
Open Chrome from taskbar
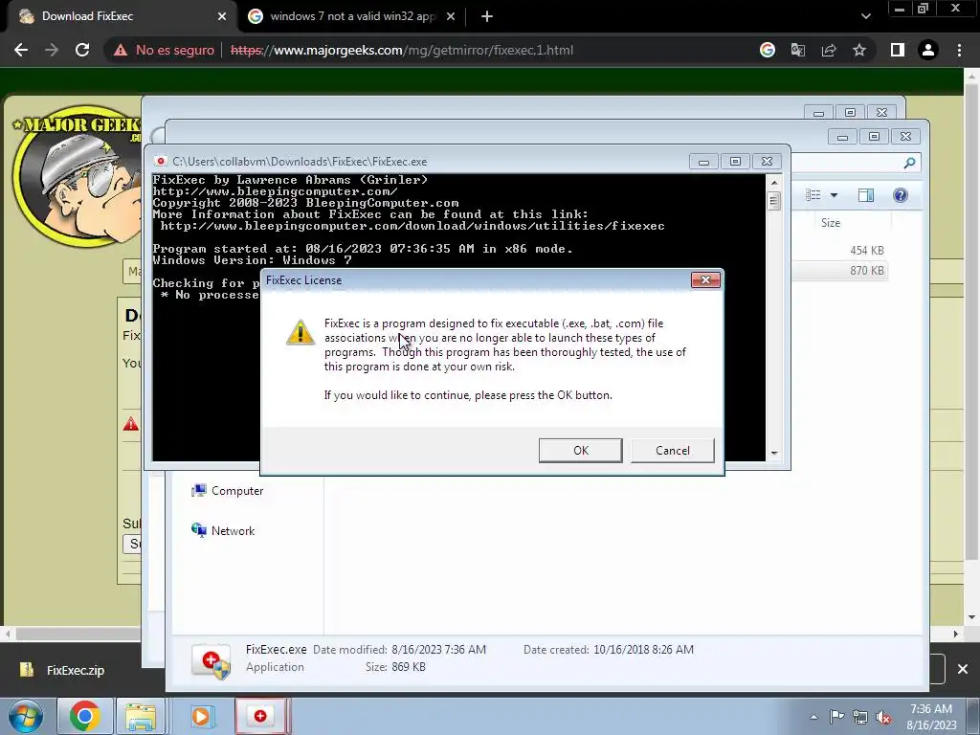click(85, 716)
